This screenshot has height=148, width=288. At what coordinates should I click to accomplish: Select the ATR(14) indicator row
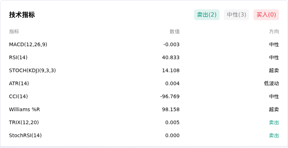144,83
